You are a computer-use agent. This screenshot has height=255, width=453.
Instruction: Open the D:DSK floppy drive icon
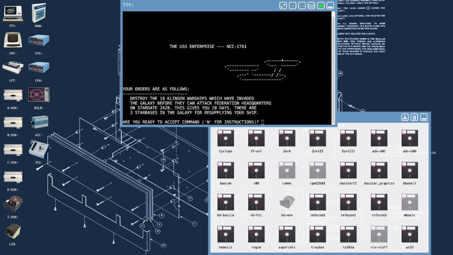point(13,177)
